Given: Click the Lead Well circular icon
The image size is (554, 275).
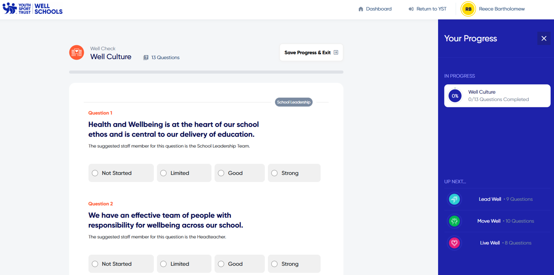Looking at the screenshot, I should pos(454,199).
